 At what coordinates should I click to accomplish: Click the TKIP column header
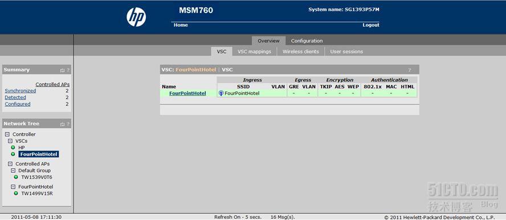(x=325, y=86)
